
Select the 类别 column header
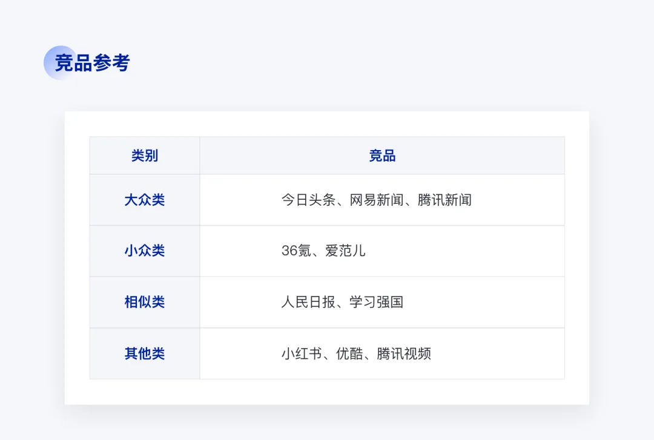coord(145,156)
